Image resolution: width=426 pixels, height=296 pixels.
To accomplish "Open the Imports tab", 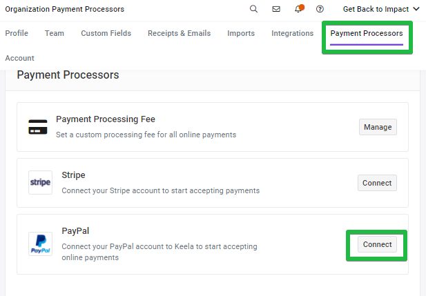I will pyautogui.click(x=241, y=33).
